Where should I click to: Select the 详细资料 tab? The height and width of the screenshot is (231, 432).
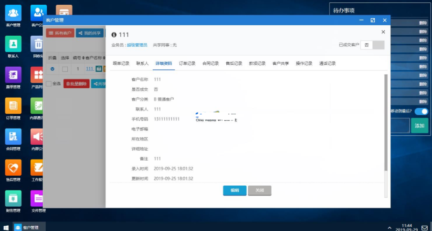click(164, 63)
